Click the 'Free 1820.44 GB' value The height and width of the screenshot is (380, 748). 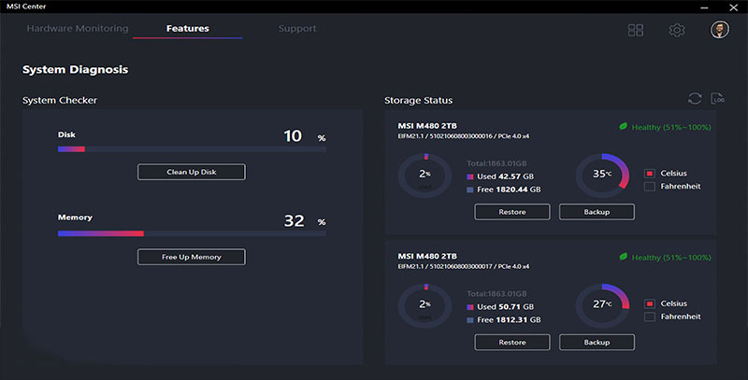509,190
